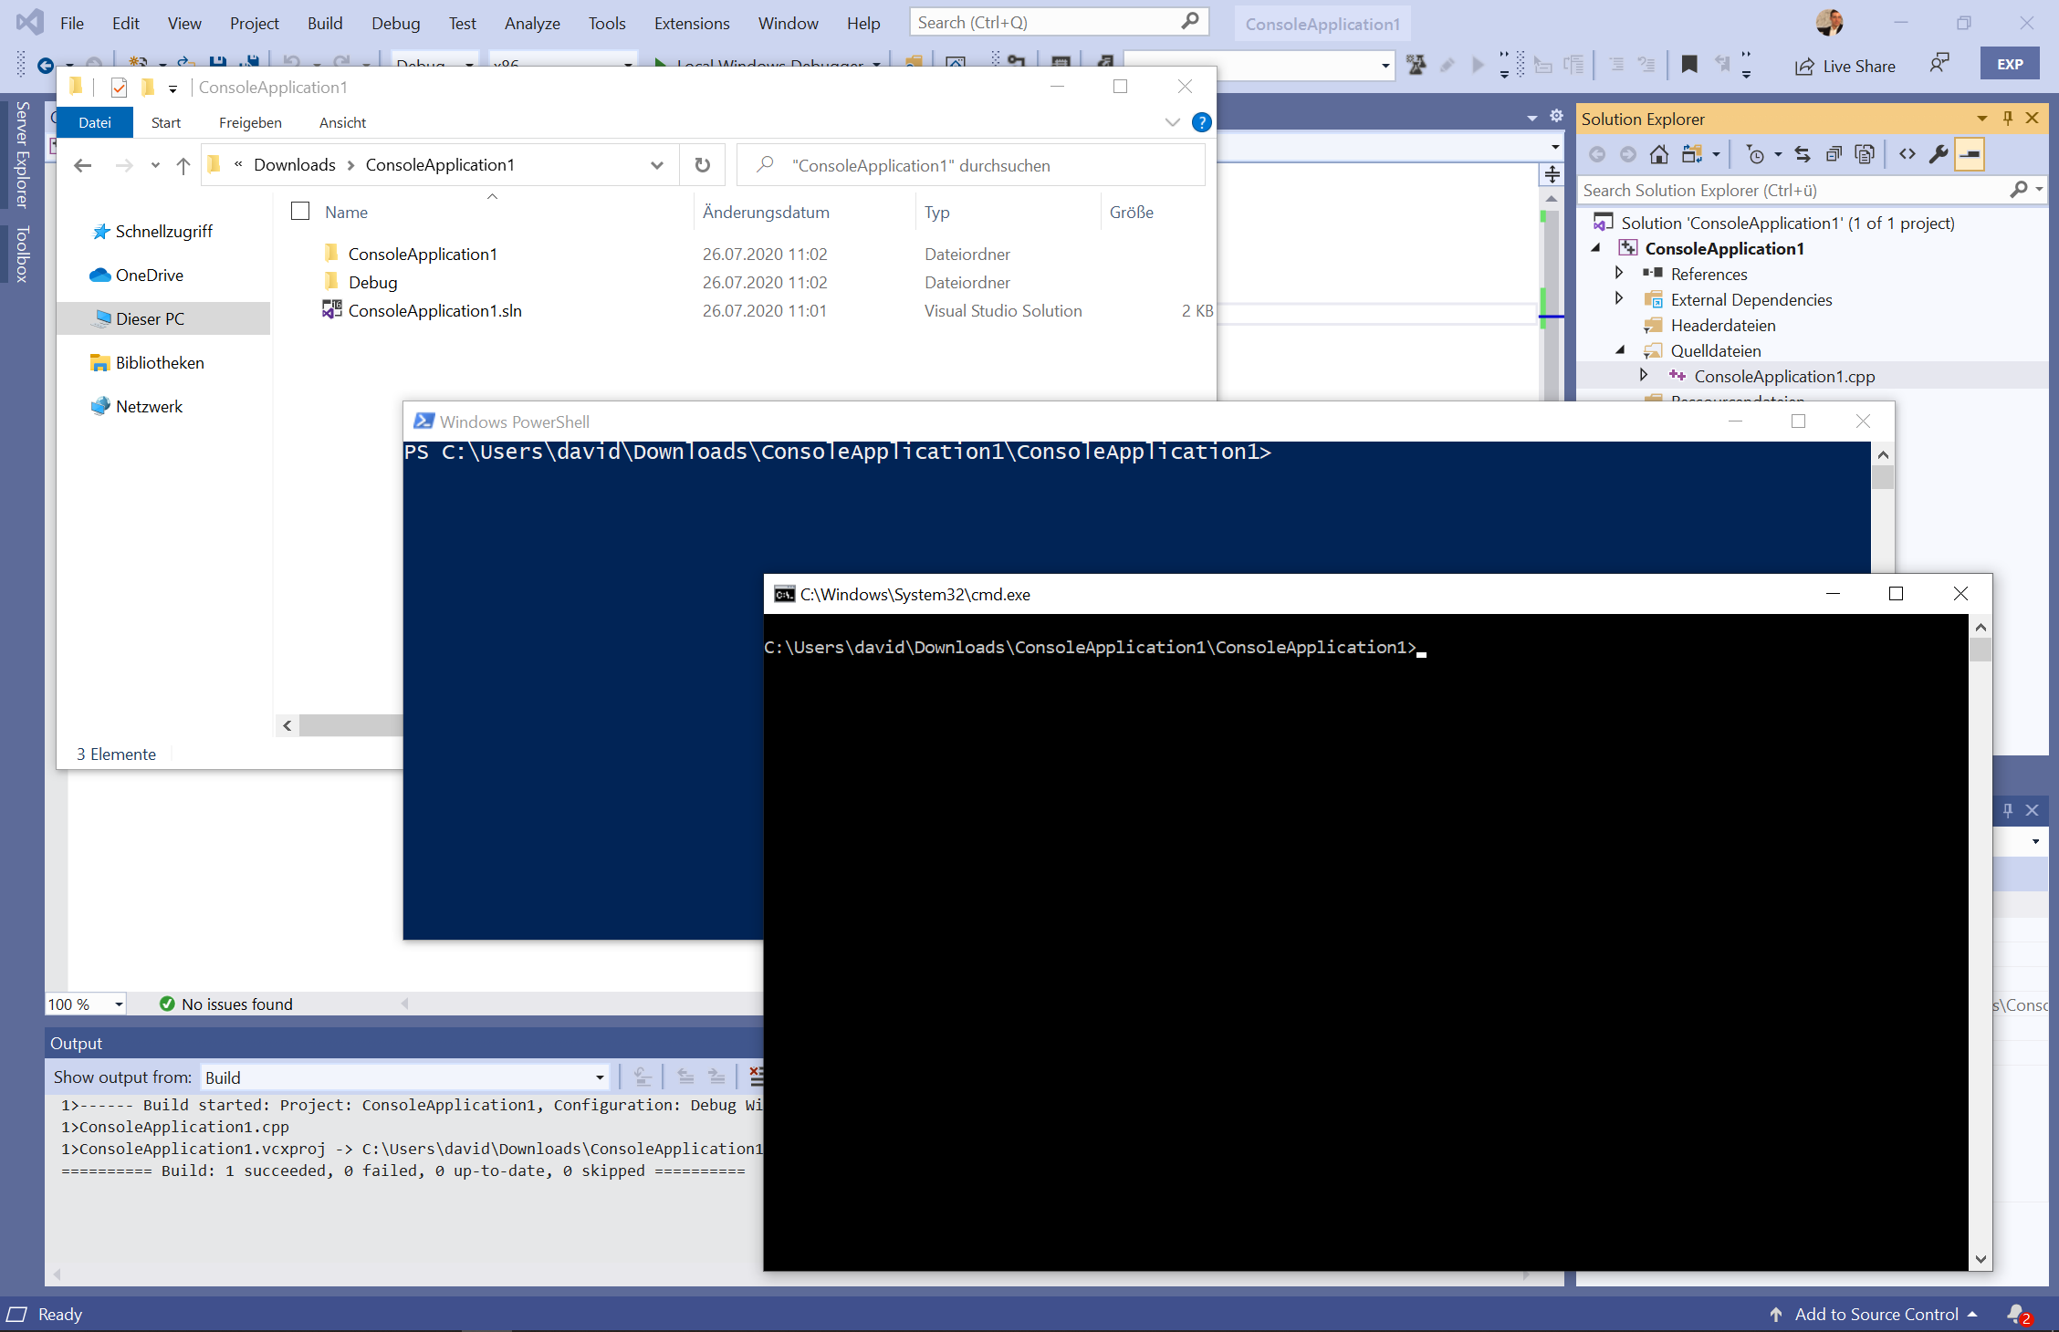
Task: Click the File Explorer horizontal scrollbar thumb
Action: [x=350, y=725]
